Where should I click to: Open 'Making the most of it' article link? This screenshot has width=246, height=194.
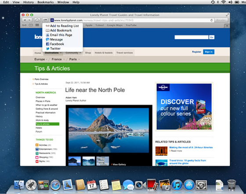(x=191, y=147)
